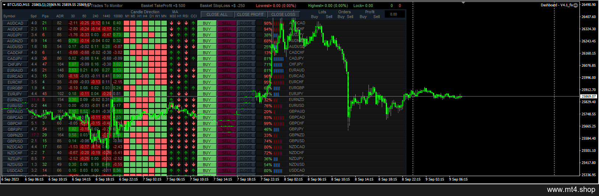Click the CCI up arrow in NZDJPY row

pyautogui.click(x=193, y=159)
